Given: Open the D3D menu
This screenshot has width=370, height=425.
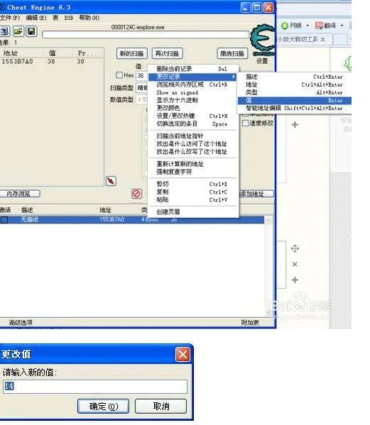Looking at the screenshot, I should tap(69, 18).
